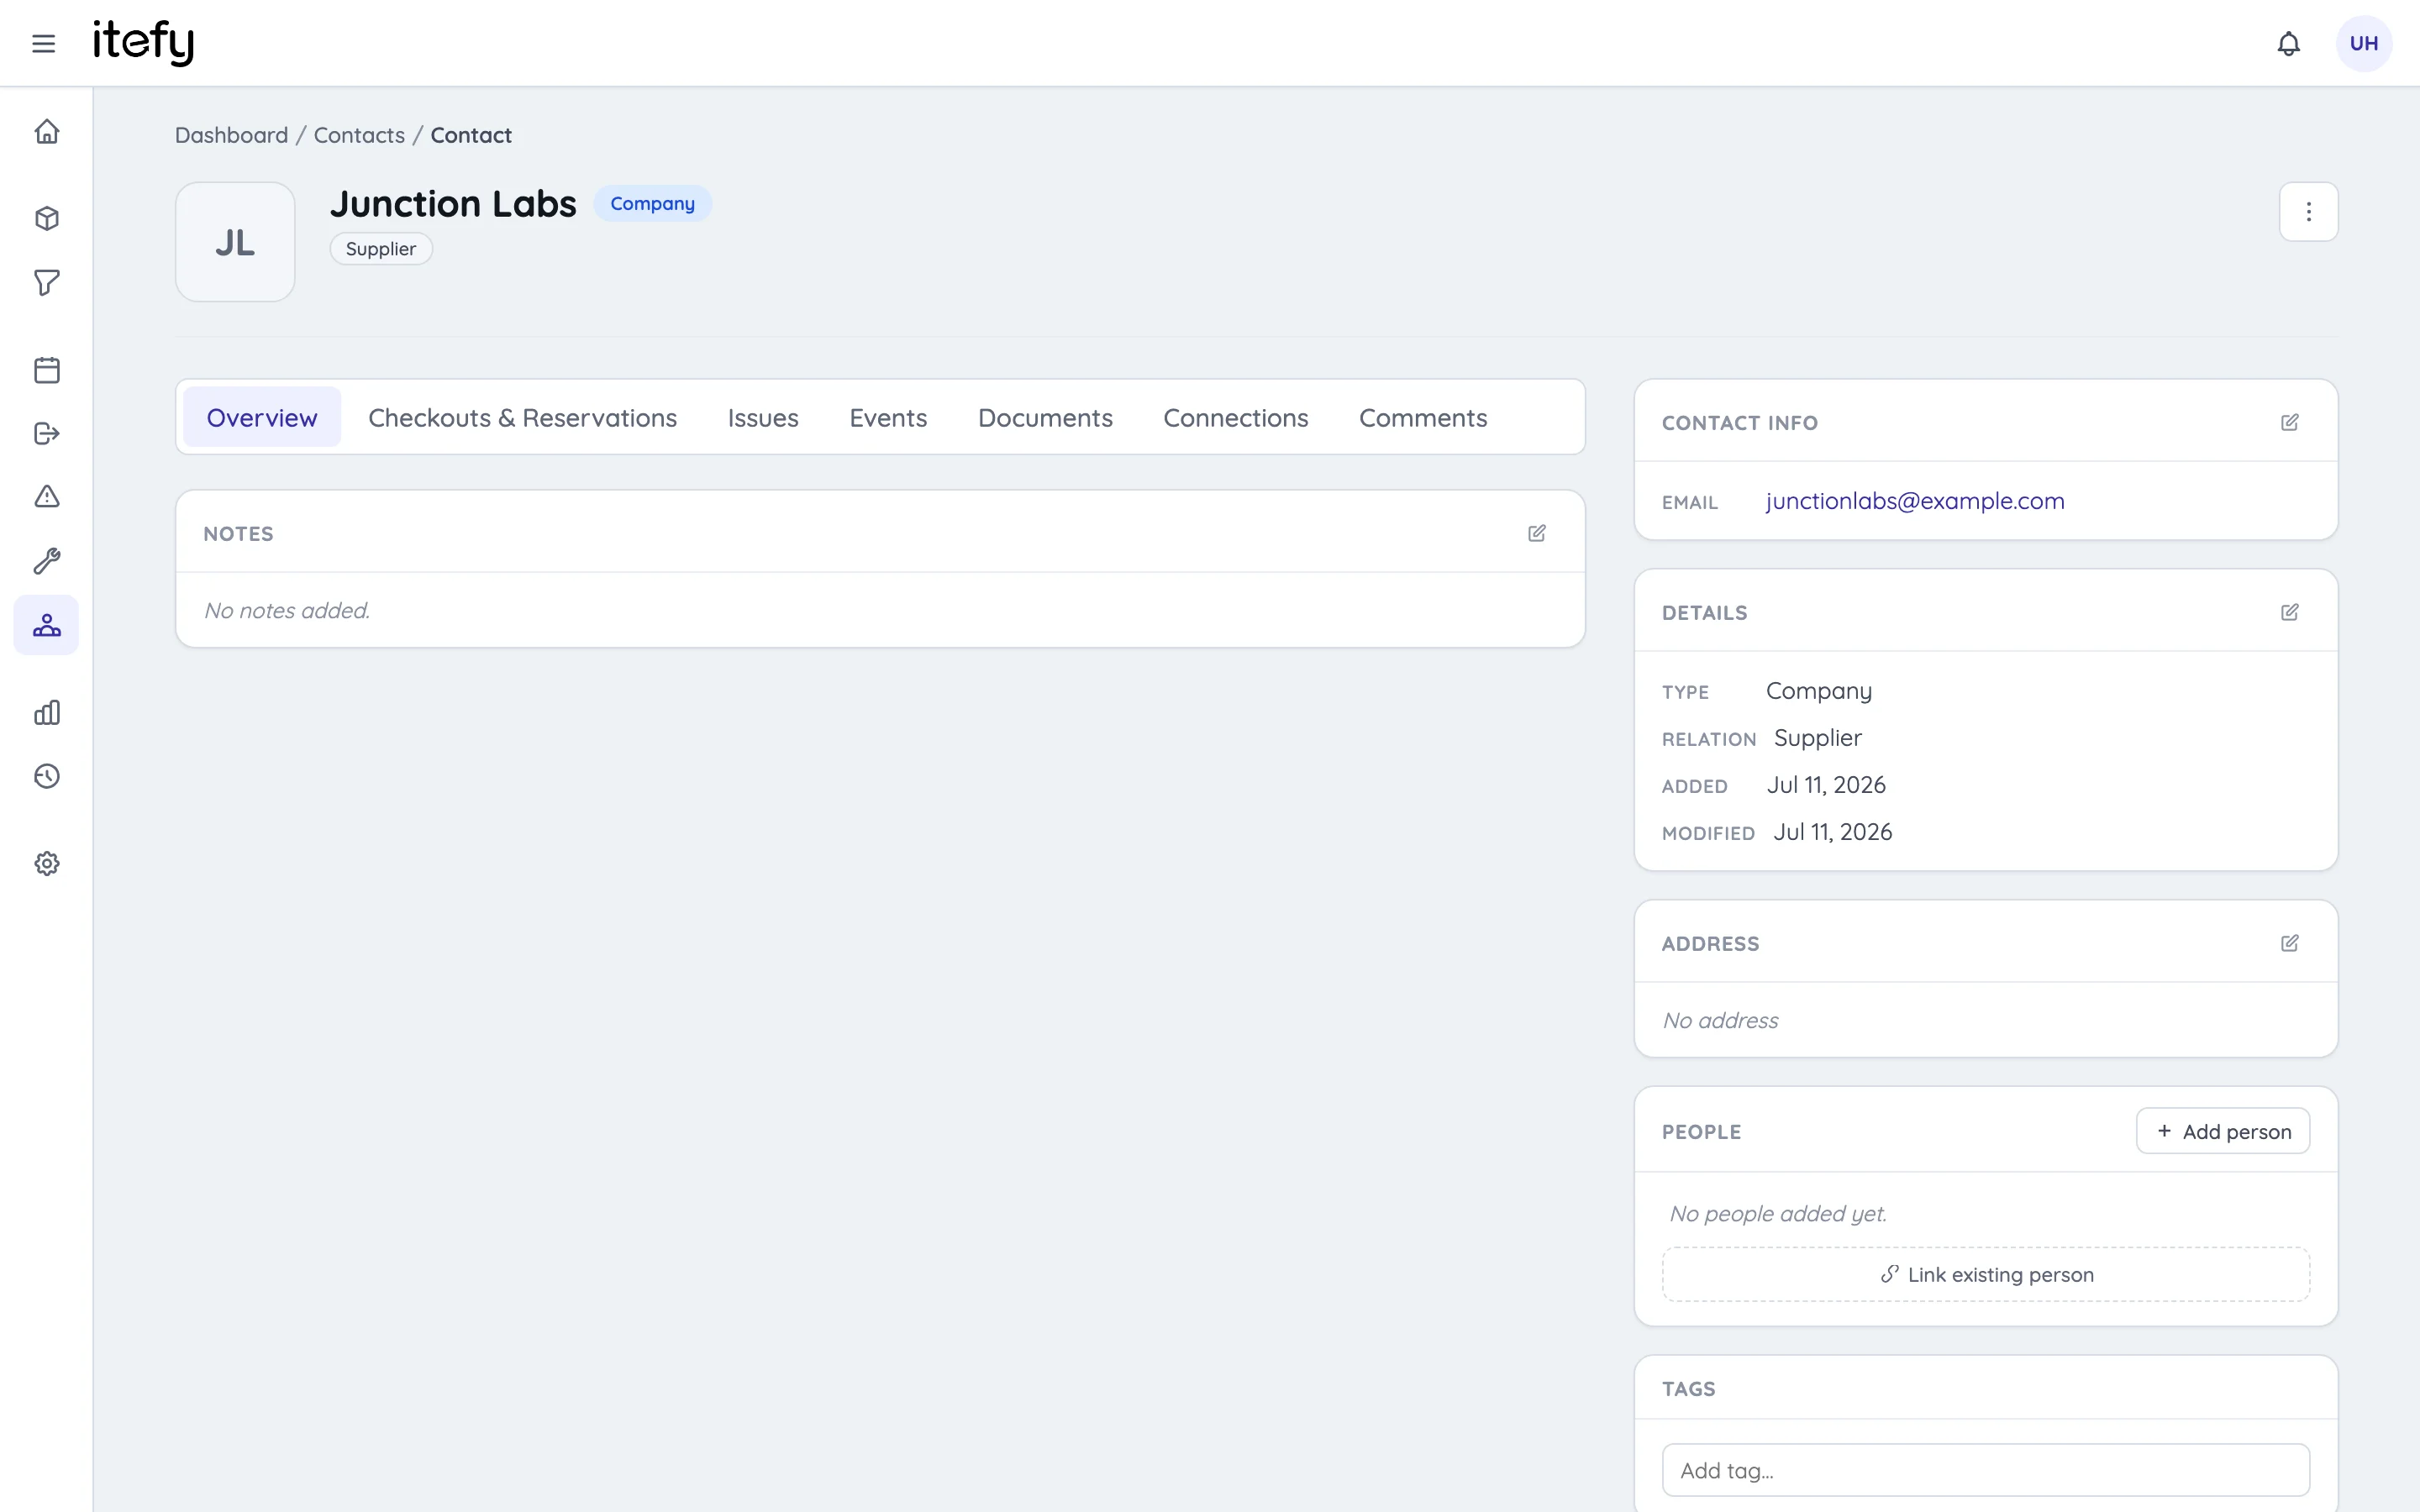
Task: Click Link existing person
Action: point(1986,1274)
